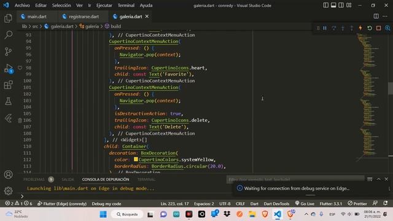Select the lib breadcrumb segment
This screenshot has width=393, height=221.
25,26
